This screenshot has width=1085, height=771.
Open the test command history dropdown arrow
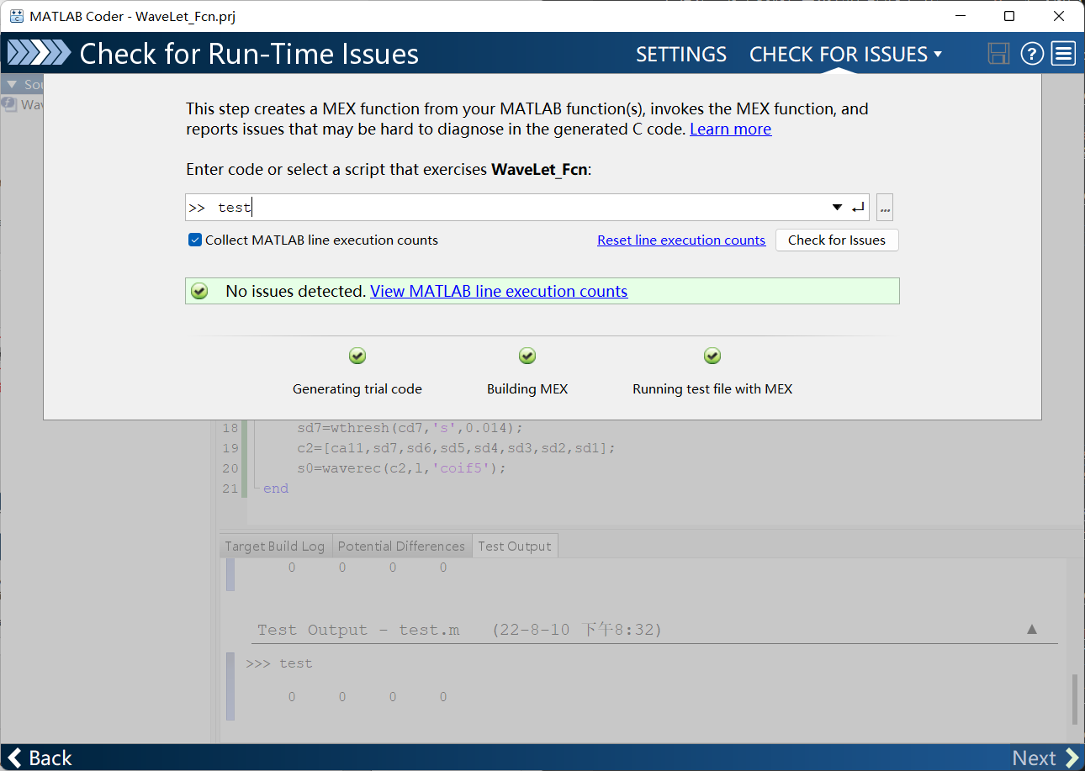837,208
